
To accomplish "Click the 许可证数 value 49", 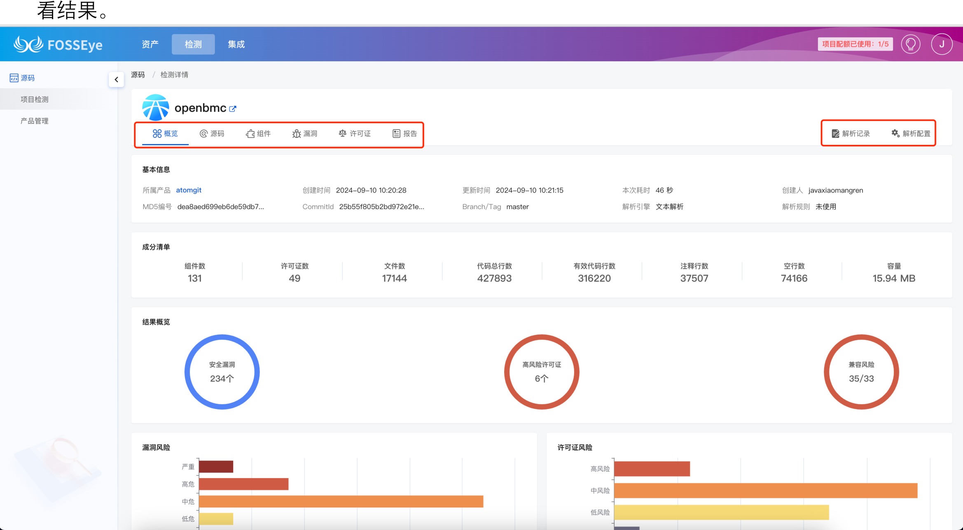I will [x=295, y=279].
